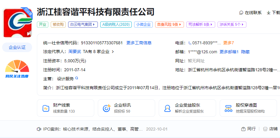
Task: Expand the TA有 8 家企业 chevron
Action: click(x=113, y=52)
